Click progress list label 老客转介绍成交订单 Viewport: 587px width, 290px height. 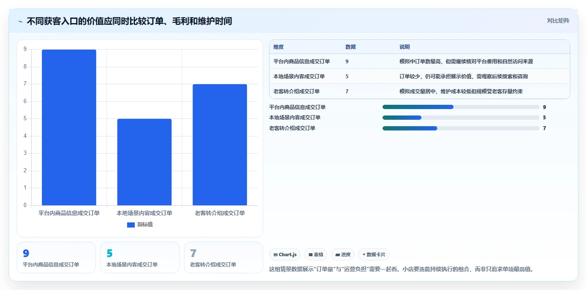click(x=292, y=128)
